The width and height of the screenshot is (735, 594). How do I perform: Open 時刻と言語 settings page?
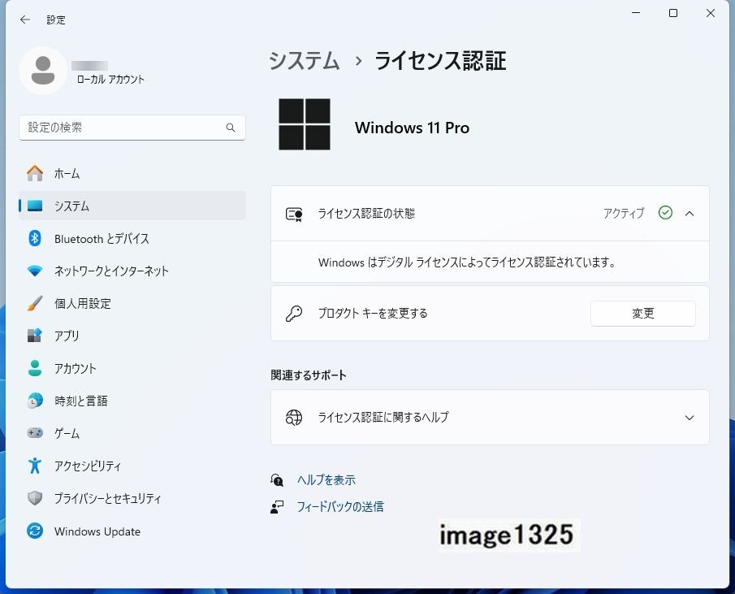point(132,401)
